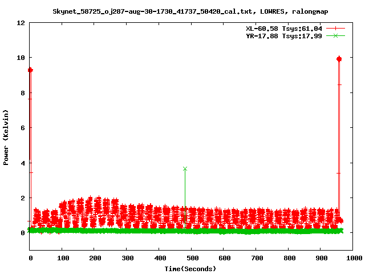Click the Power (Kelvin) y-axis label
Screen dimensions: 365x274
[x=6, y=138]
